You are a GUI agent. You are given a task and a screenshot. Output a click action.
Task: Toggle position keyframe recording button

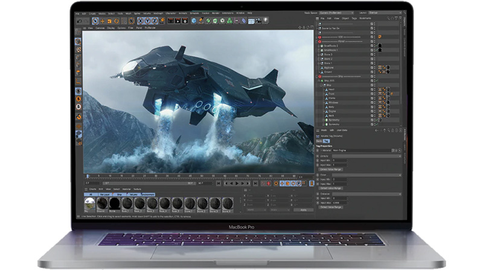(x=282, y=184)
